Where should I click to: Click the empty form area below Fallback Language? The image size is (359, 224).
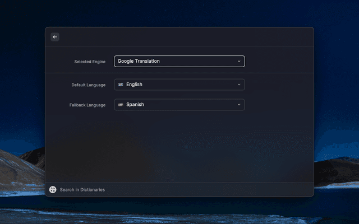179,146
